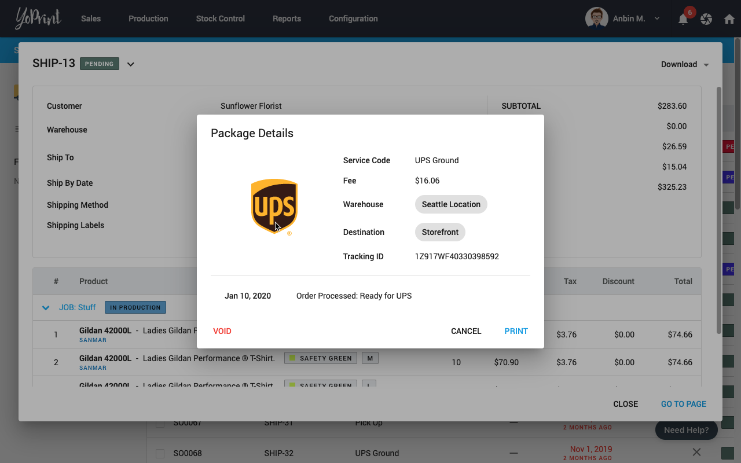Click the Discount column header

click(x=618, y=281)
